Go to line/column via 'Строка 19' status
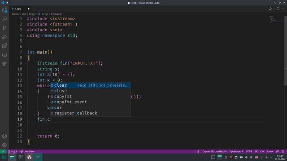 click(x=214, y=152)
